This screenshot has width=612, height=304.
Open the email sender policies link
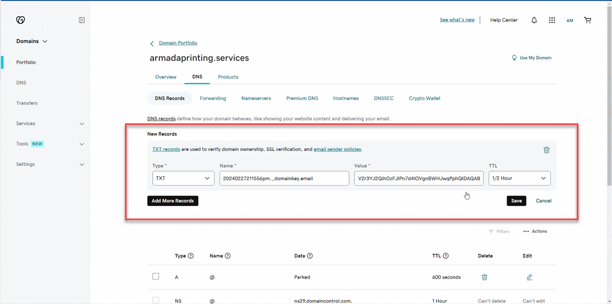(x=338, y=149)
